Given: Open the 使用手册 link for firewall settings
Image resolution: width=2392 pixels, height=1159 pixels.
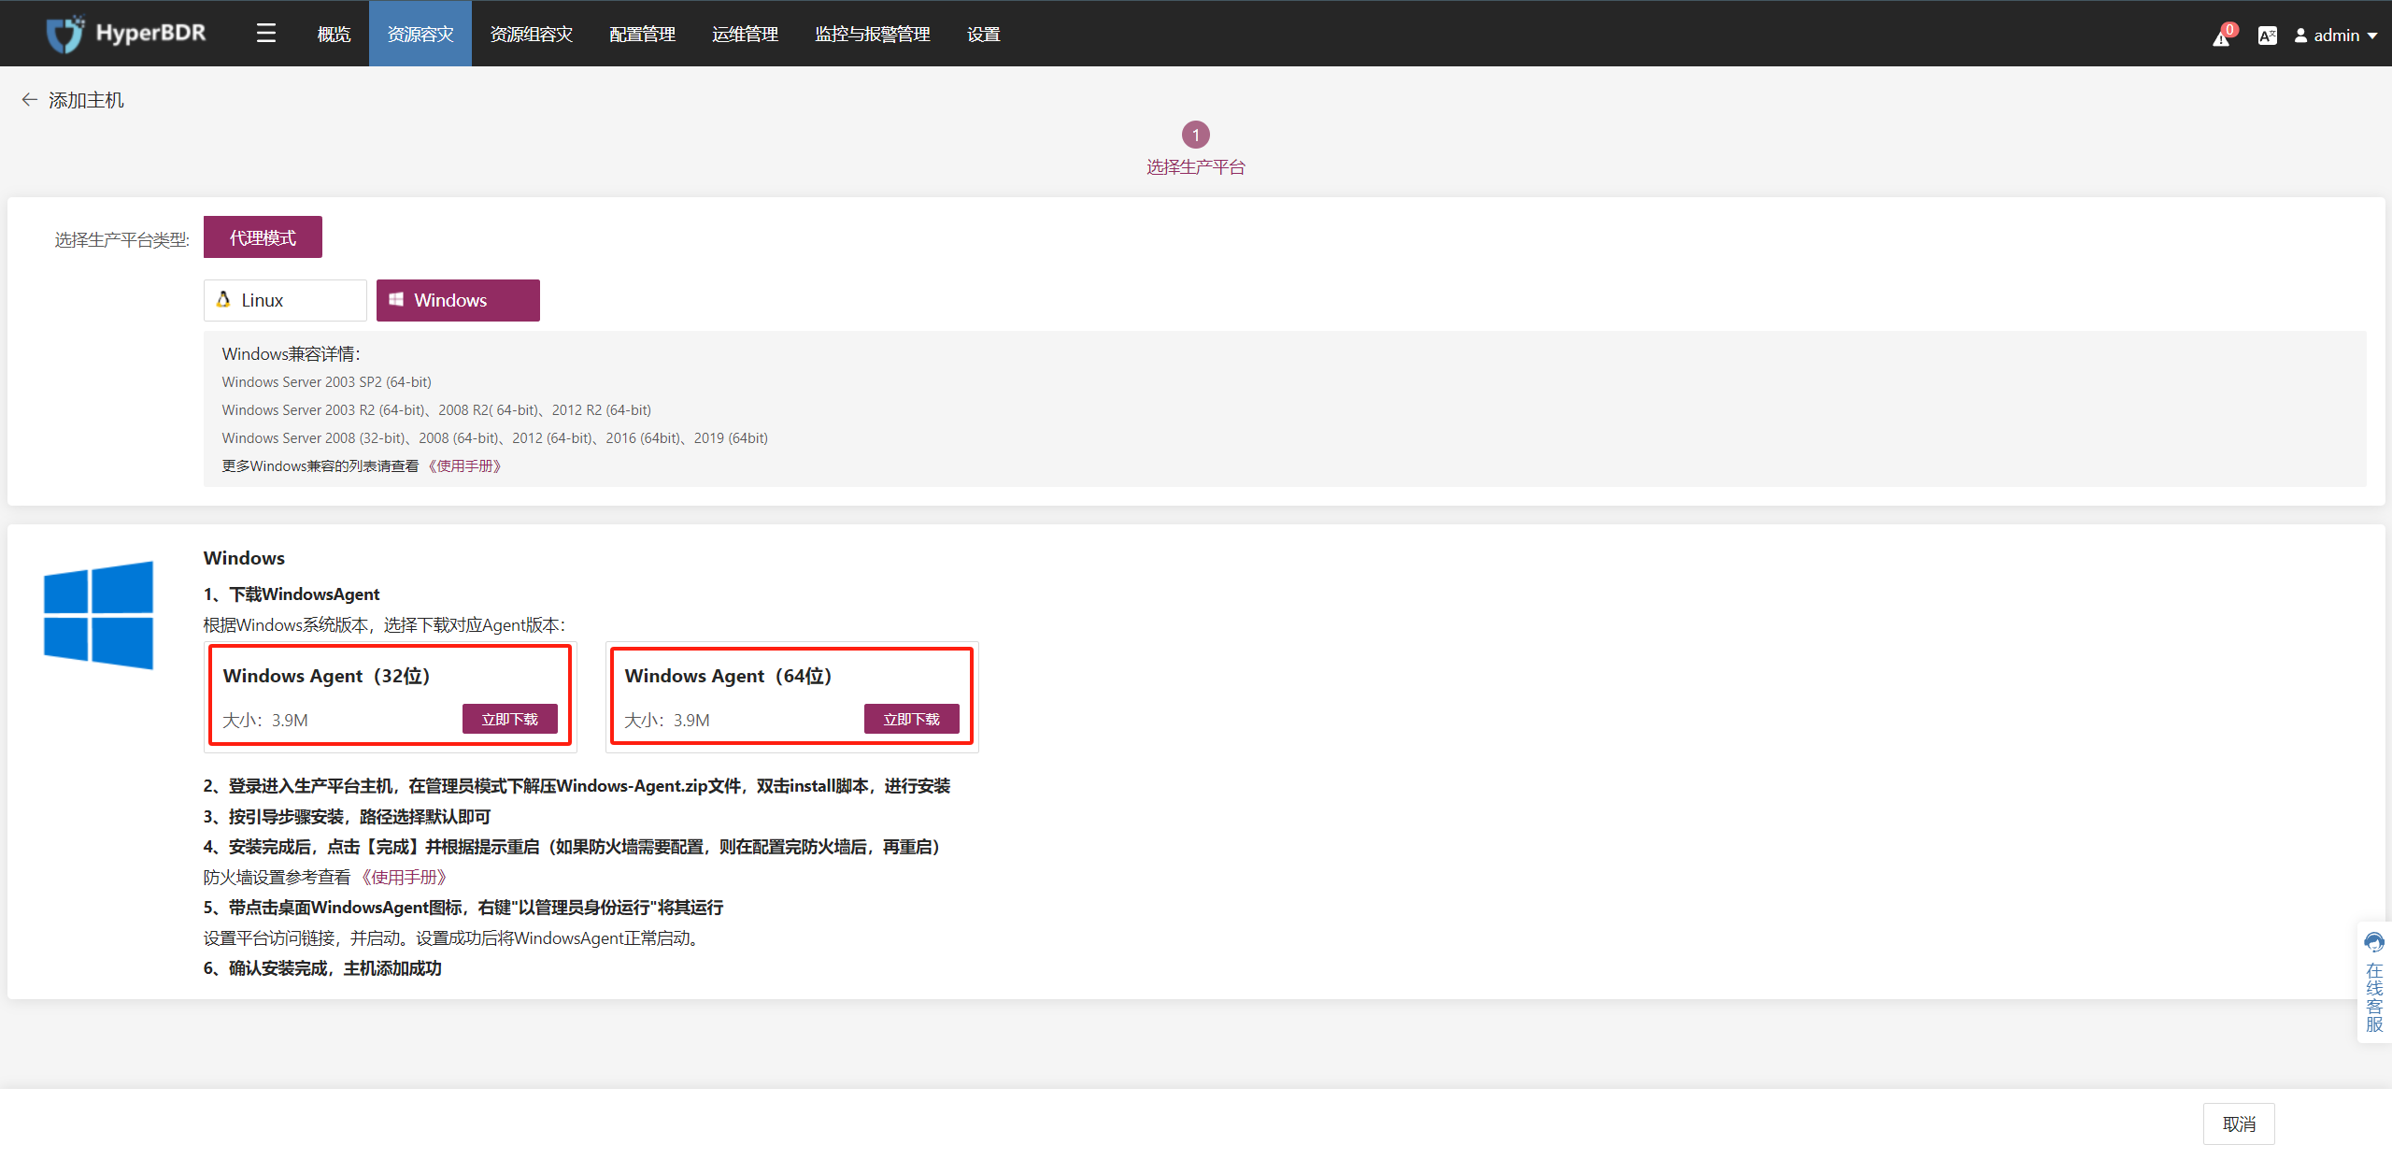Looking at the screenshot, I should click(404, 877).
